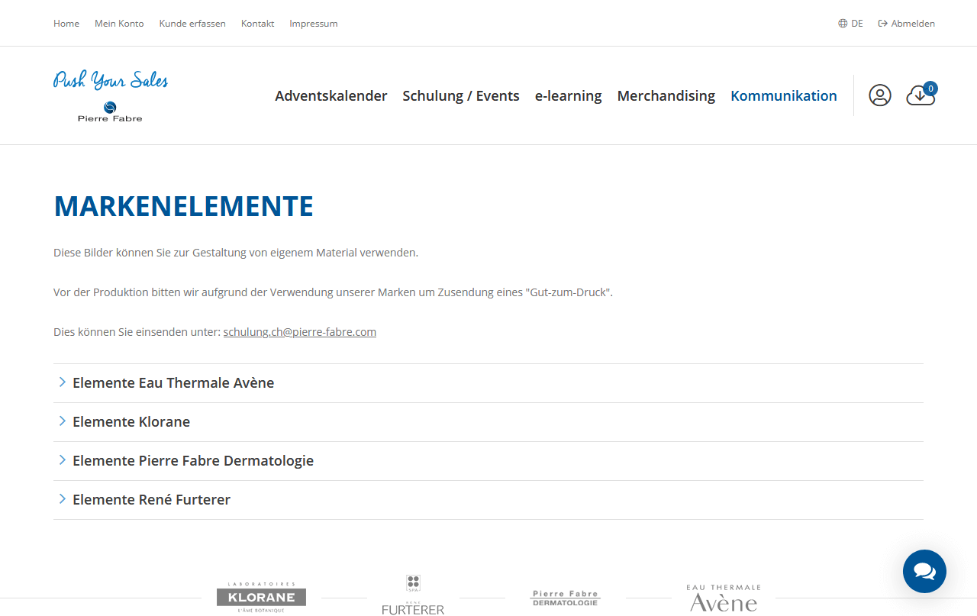Expand the Elemente René Furterer section

pyautogui.click(x=151, y=500)
